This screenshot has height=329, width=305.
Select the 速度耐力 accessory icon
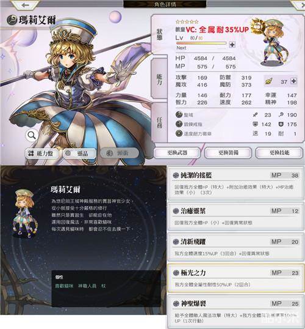[179, 133]
